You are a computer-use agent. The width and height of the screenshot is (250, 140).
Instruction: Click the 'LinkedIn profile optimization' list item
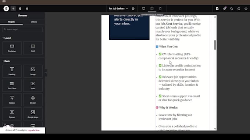pyautogui.click(x=179, y=68)
